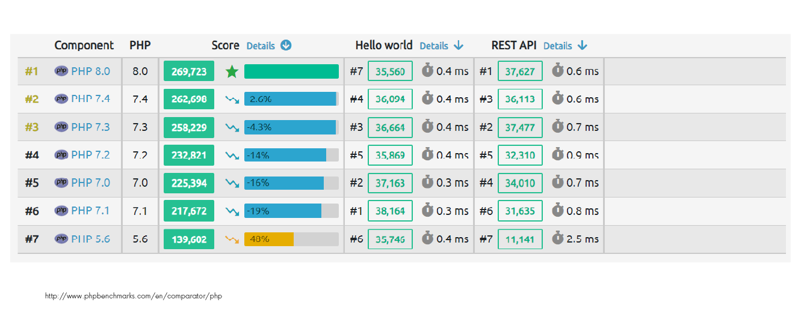Click the phpbenchmarks.com source URL text

coord(134,296)
